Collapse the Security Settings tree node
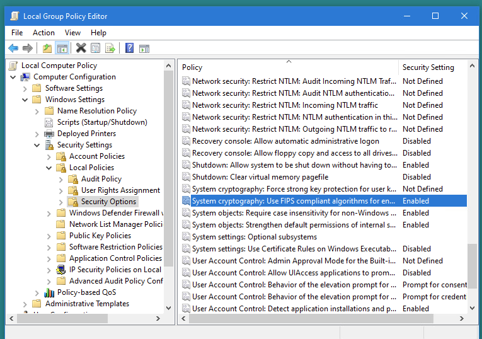The image size is (482, 339). (x=37, y=145)
